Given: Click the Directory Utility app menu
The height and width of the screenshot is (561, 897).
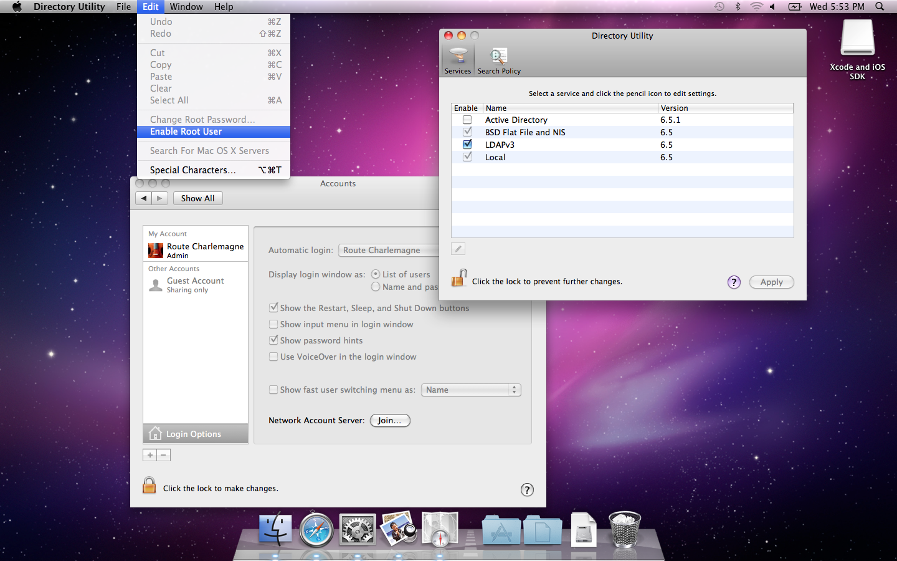Looking at the screenshot, I should [69, 7].
